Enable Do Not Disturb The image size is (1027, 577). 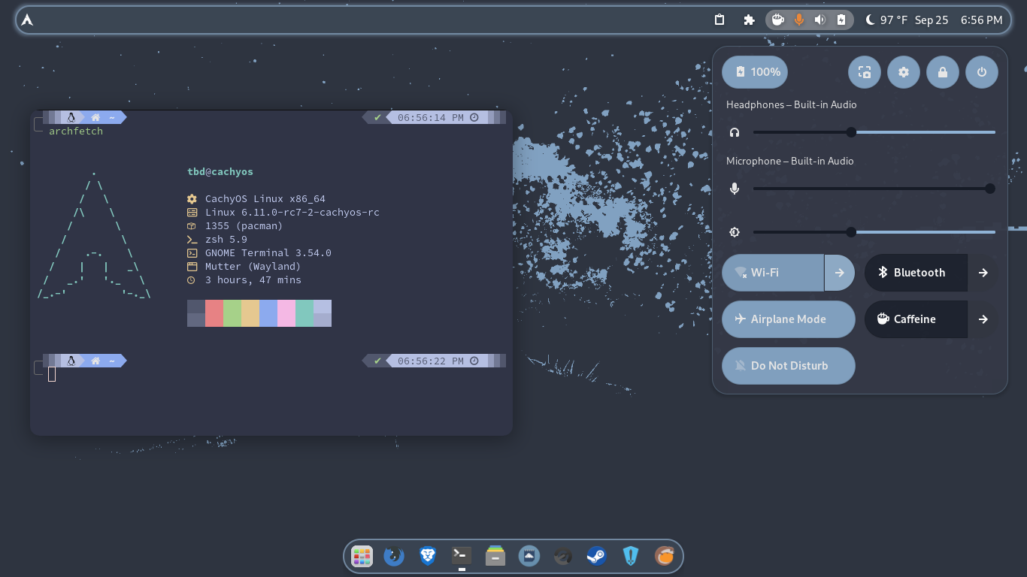pyautogui.click(x=788, y=366)
